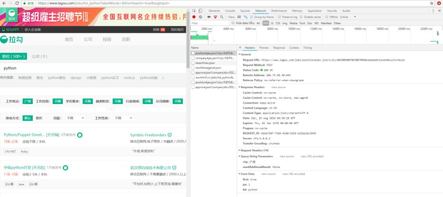Select the first positionAjax.json request row
The image size is (443, 197).
click(x=214, y=53)
